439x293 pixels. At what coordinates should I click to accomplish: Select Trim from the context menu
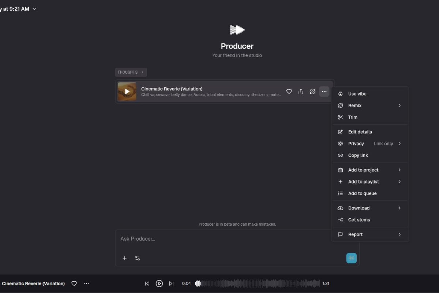[x=353, y=117]
